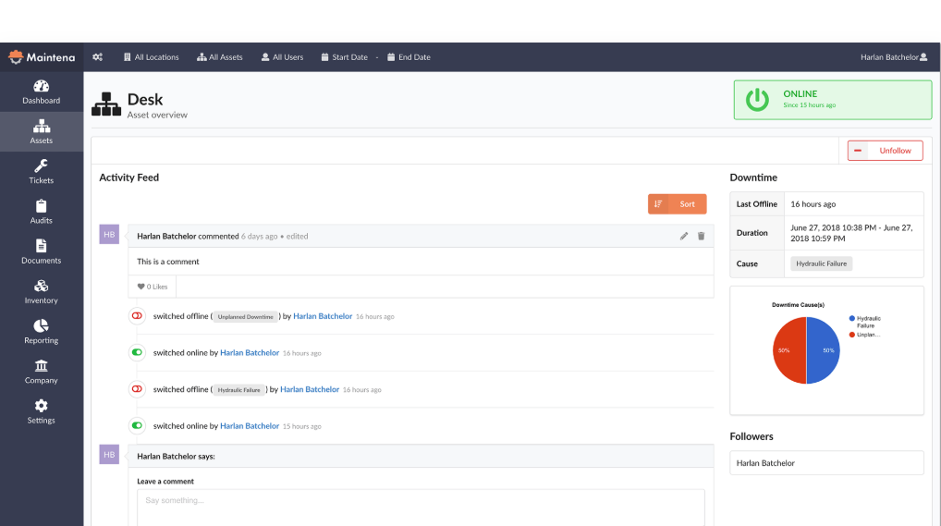The image size is (941, 526).
Task: Delete the comment with trash icon
Action: pyautogui.click(x=701, y=236)
